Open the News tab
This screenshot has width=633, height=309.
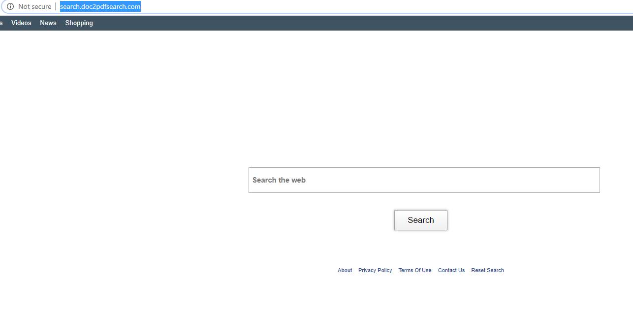[x=48, y=23]
